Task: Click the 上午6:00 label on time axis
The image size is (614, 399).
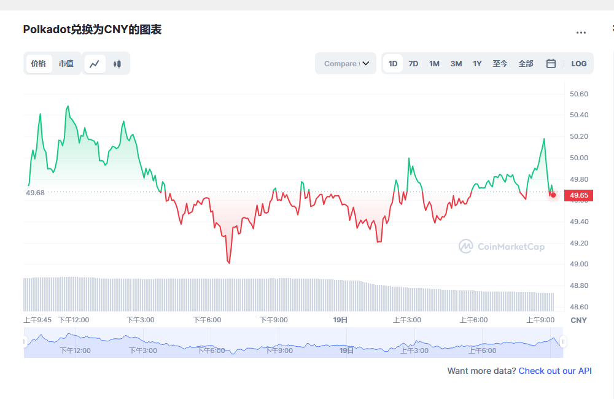Action: point(474,320)
